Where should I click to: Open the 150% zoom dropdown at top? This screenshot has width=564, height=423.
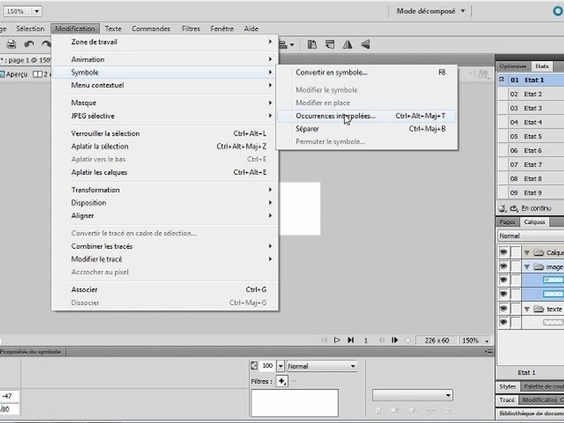[36, 11]
